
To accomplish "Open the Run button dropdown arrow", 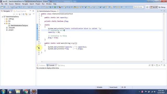I will click(x=57, y=7).
